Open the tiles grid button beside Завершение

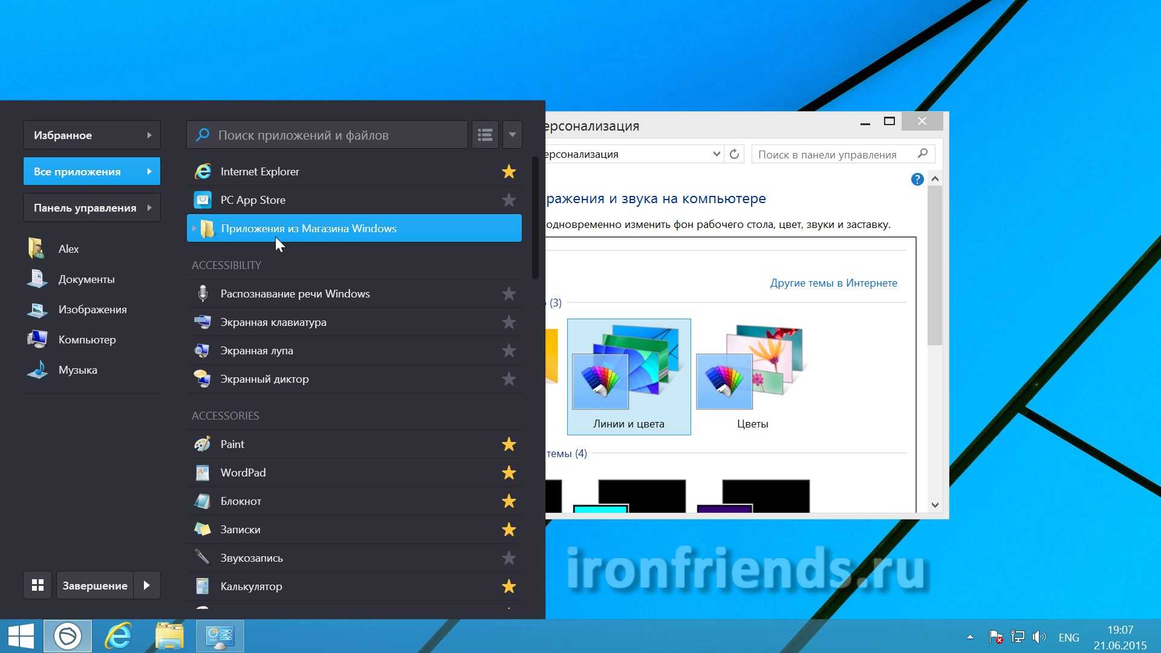37,585
